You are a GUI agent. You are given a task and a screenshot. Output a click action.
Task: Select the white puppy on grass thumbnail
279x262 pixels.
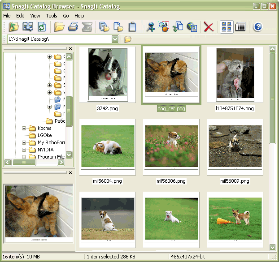[171, 220]
